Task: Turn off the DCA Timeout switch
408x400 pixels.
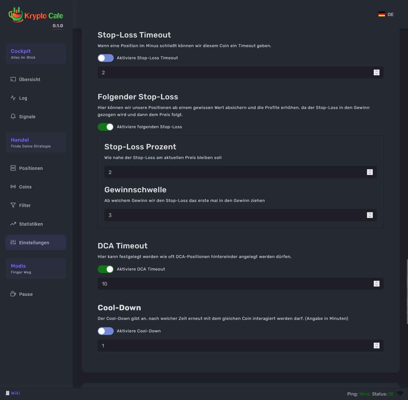Action: pyautogui.click(x=106, y=269)
